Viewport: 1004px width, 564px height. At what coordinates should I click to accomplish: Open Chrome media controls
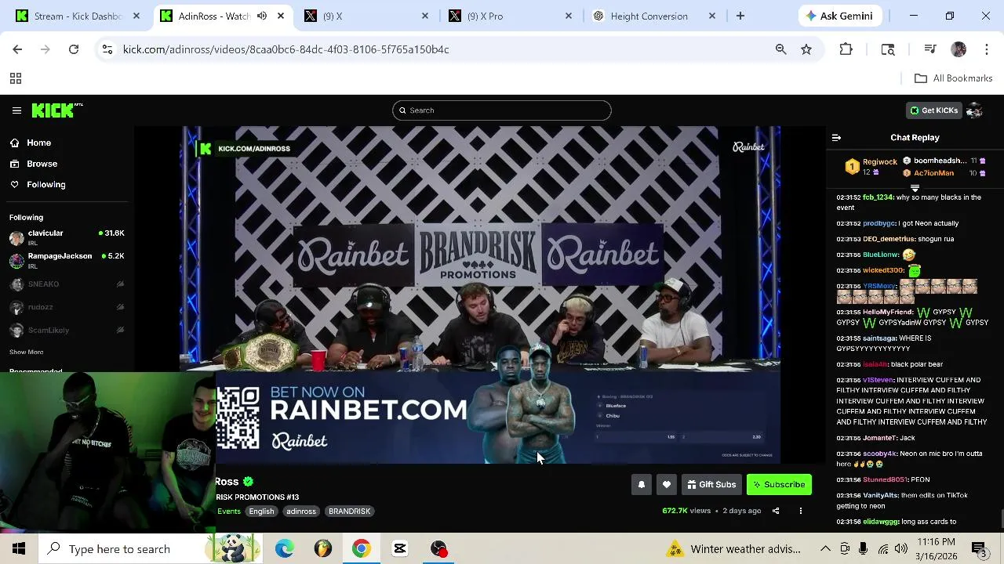[930, 49]
